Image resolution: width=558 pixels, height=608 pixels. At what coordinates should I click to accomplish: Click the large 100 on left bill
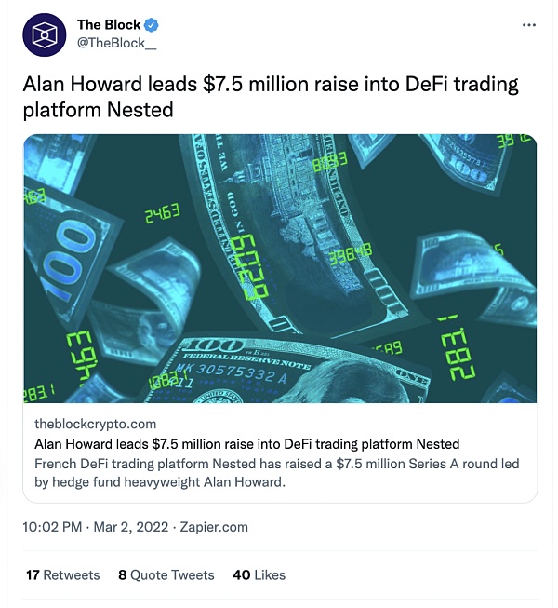coord(62,265)
